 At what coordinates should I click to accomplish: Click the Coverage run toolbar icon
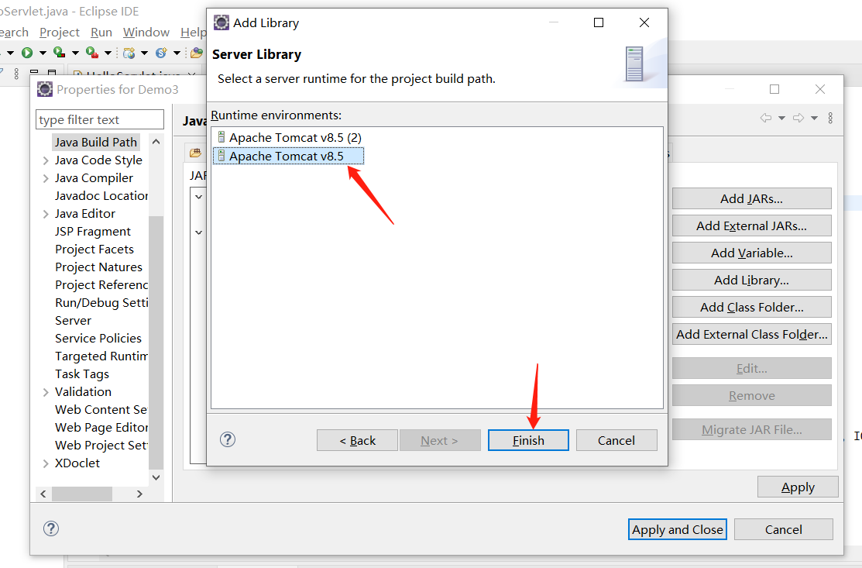[x=60, y=53]
